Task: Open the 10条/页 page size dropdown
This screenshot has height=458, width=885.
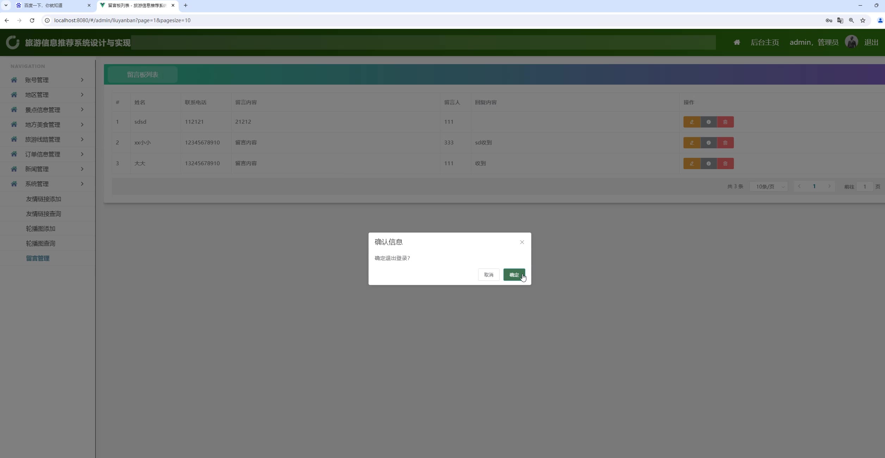Action: pos(769,187)
